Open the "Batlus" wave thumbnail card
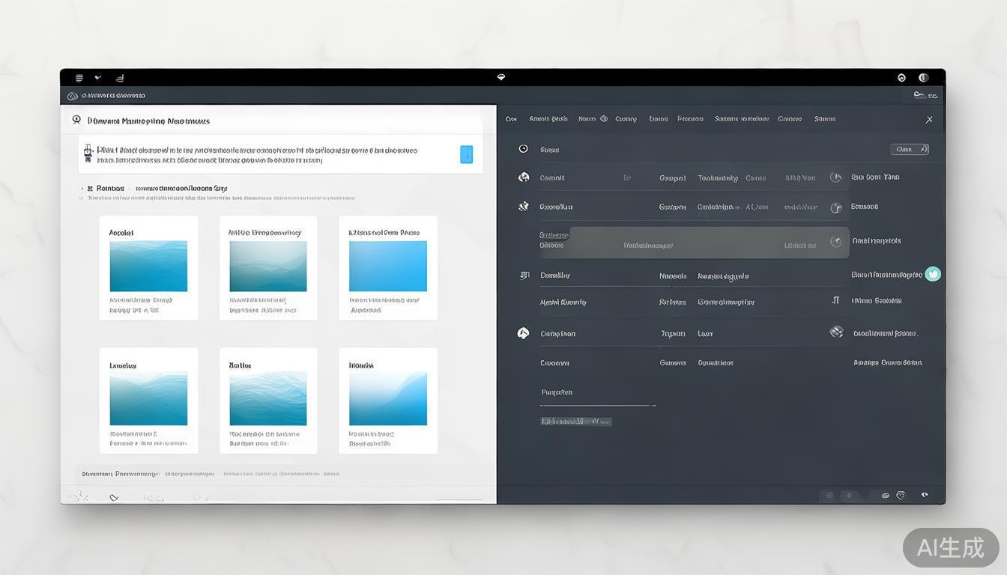Screen dimensions: 1007x575 268,401
